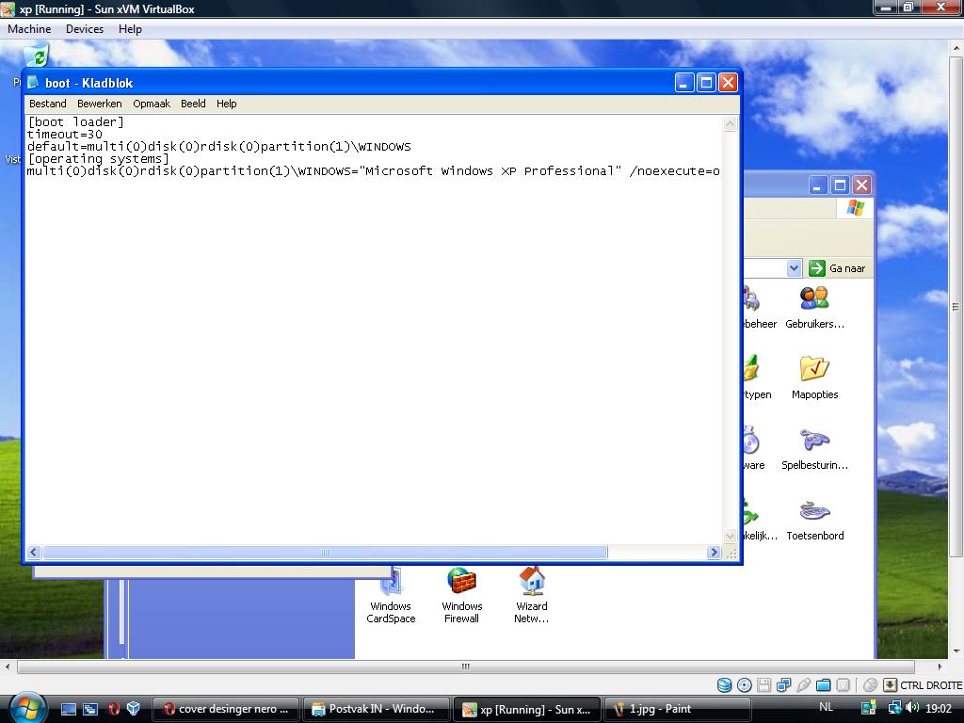Click the CTRL DROITE host key label
Viewport: 964px width, 723px height.
point(930,685)
